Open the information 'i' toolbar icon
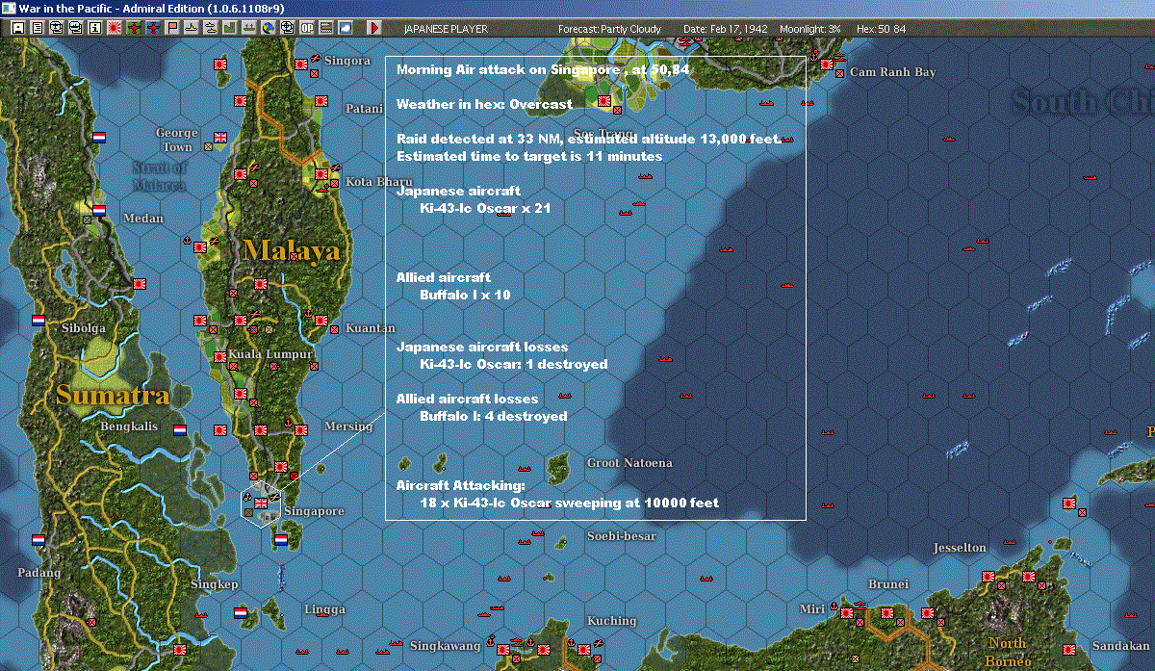Image resolution: width=1155 pixels, height=671 pixels. coord(94,29)
